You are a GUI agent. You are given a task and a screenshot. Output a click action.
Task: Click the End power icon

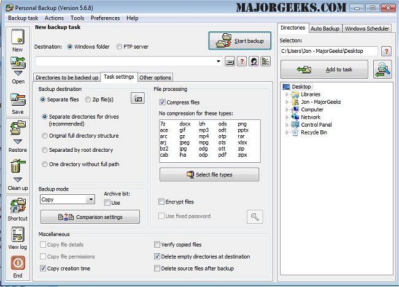(x=18, y=263)
